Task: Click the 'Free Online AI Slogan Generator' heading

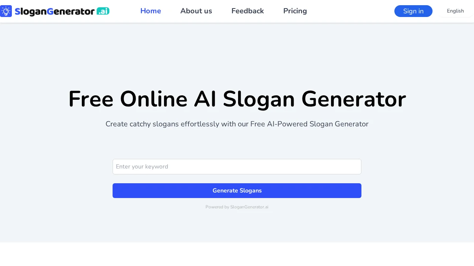Action: pyautogui.click(x=237, y=99)
